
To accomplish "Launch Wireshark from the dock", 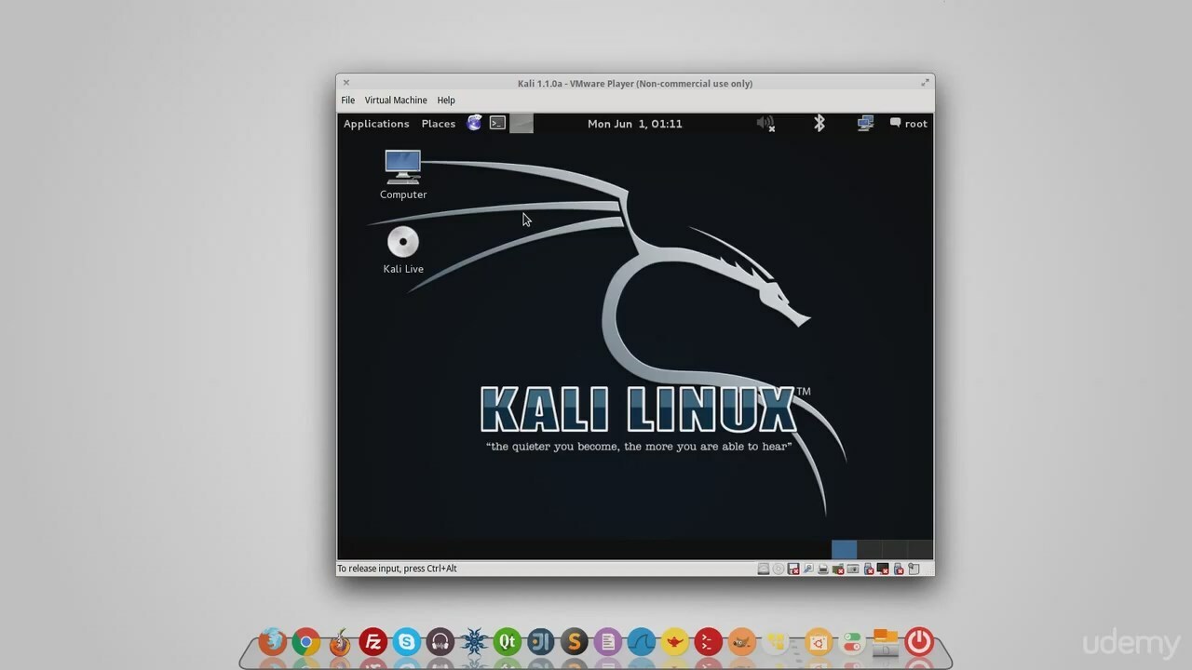I will coord(642,641).
